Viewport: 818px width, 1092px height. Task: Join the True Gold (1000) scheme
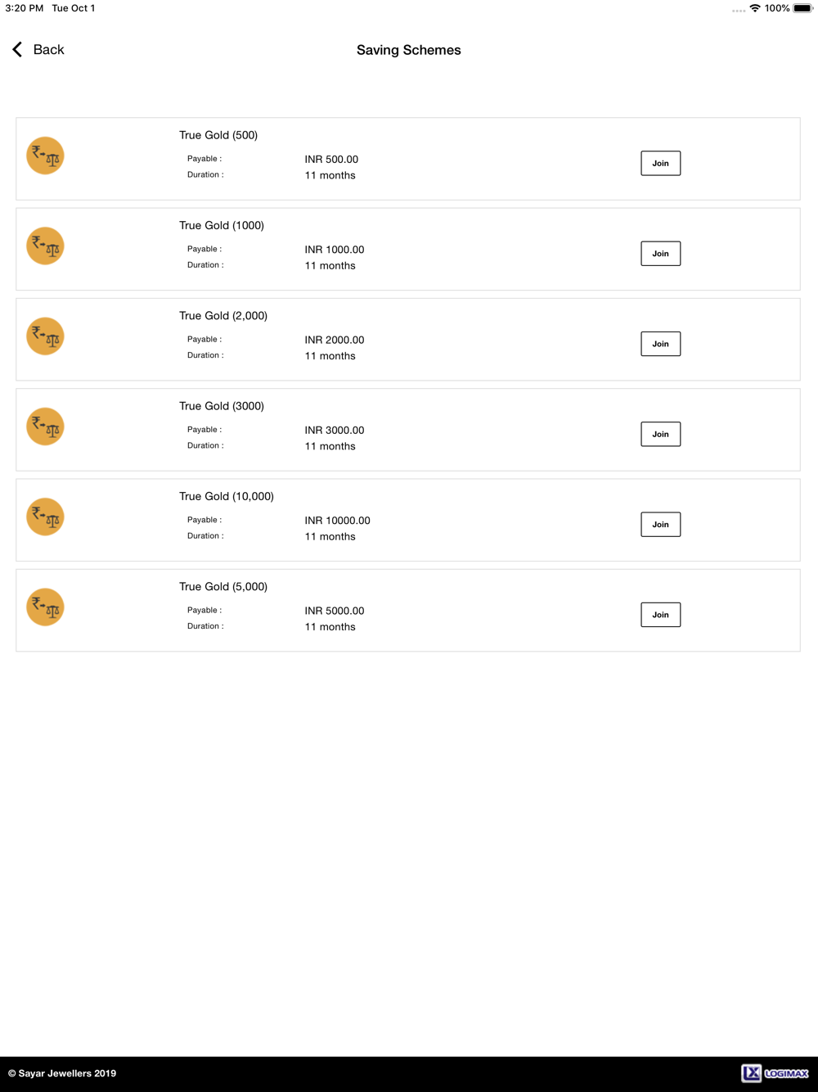[x=661, y=254]
